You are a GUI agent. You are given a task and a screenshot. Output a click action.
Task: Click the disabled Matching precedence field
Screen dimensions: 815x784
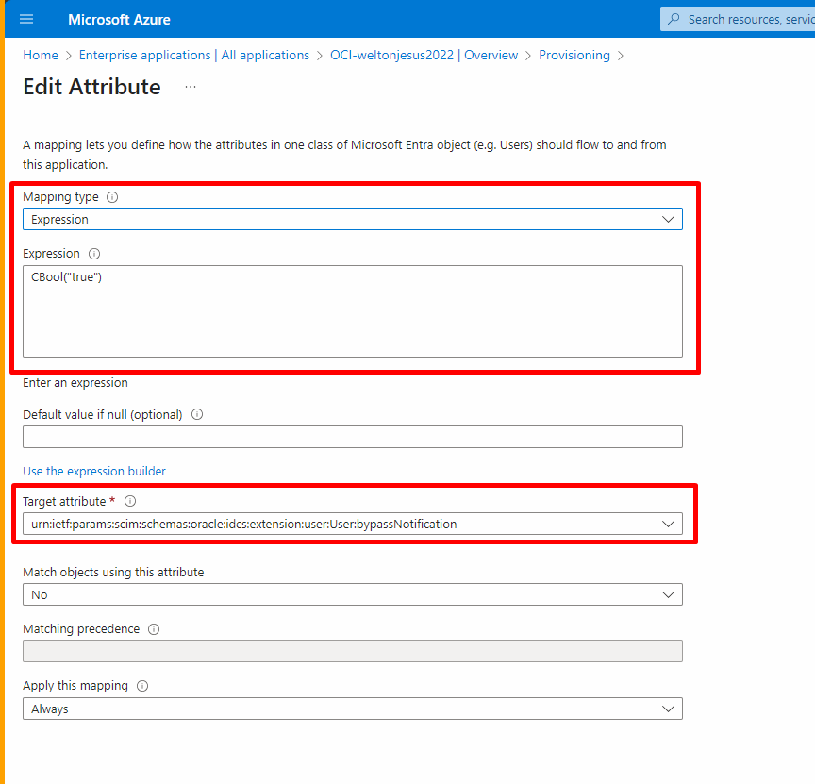tap(353, 651)
